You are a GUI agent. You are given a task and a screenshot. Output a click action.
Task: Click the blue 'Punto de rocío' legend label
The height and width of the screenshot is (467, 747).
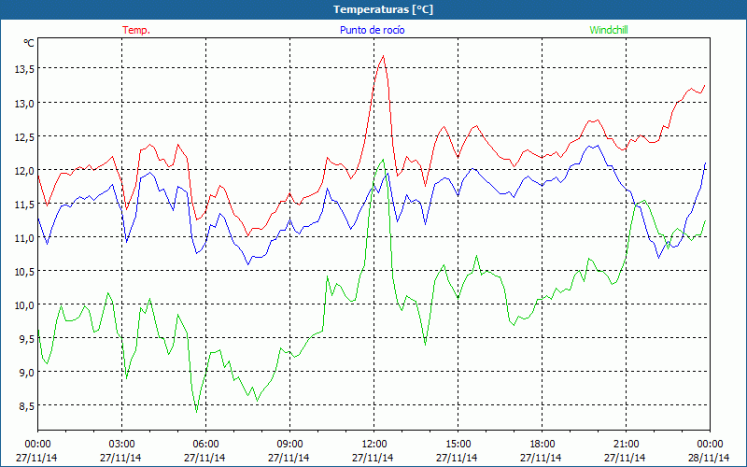[x=372, y=30]
